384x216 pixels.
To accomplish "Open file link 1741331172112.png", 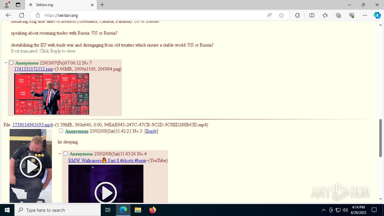I will point(33,69).
